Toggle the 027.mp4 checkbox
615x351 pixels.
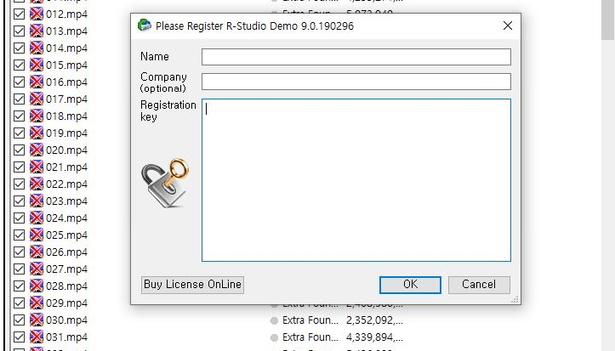click(x=19, y=269)
